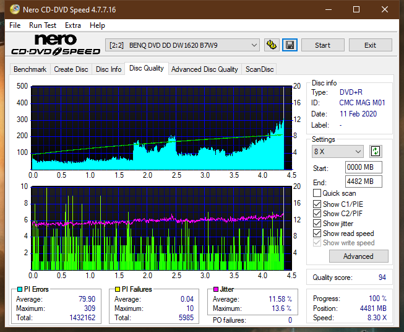Viewport: 404px width, 332px height.
Task: Switch to the Benchmark tab
Action: coord(30,69)
